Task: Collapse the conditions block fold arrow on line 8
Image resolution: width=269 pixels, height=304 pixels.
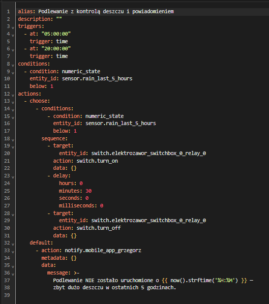Action: (x=13, y=65)
